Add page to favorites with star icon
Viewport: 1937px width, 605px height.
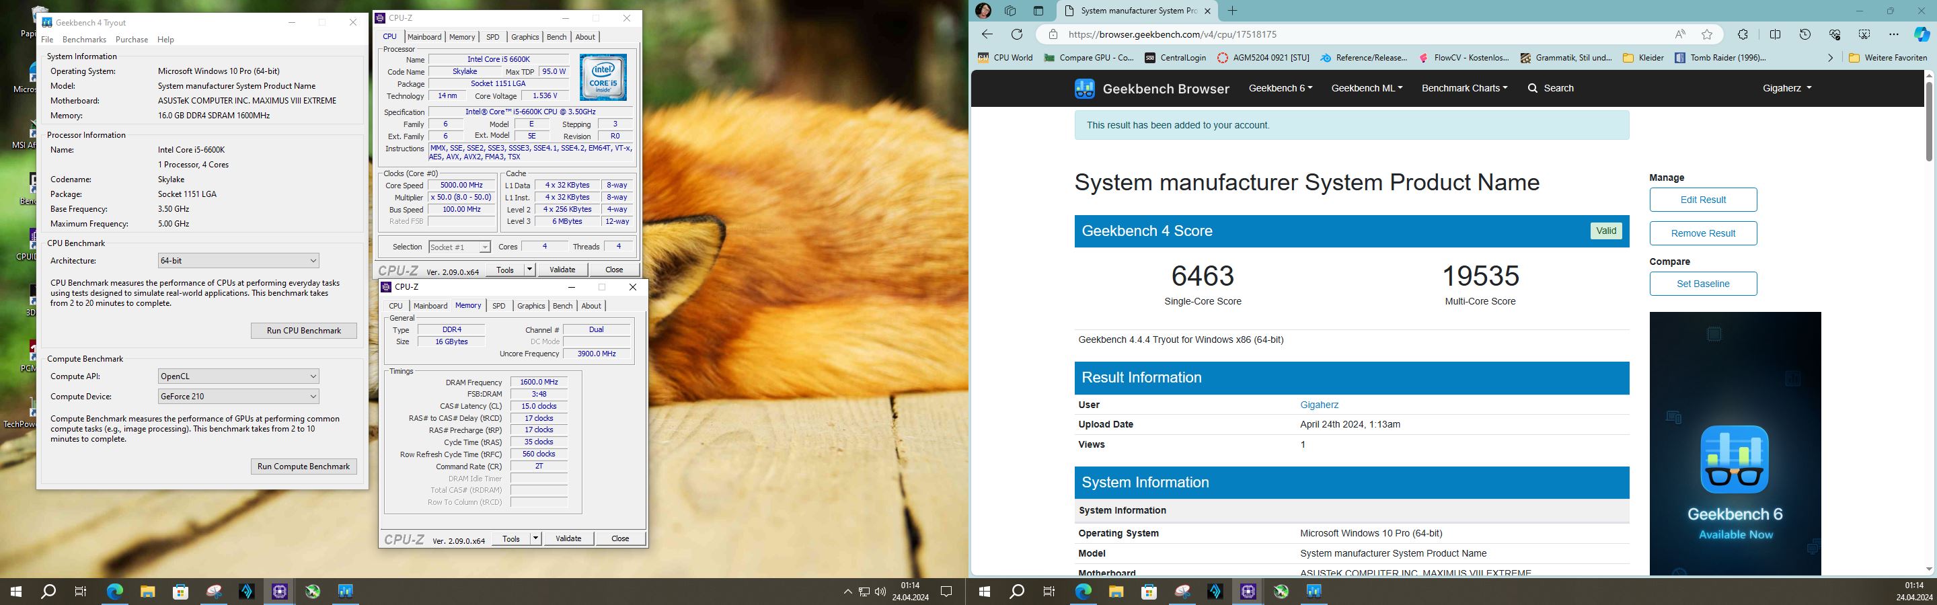1707,34
